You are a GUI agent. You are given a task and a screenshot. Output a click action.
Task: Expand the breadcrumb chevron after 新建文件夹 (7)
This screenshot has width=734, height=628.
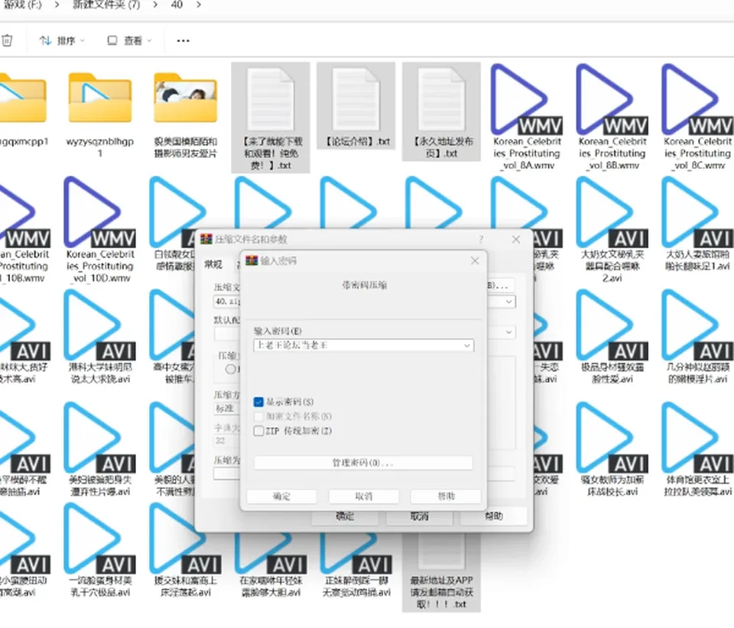click(x=154, y=5)
